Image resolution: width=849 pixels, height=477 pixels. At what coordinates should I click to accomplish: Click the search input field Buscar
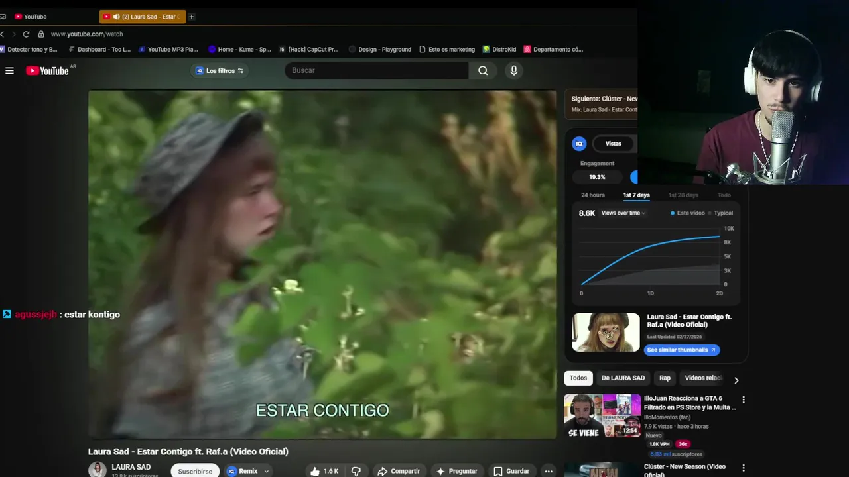377,70
